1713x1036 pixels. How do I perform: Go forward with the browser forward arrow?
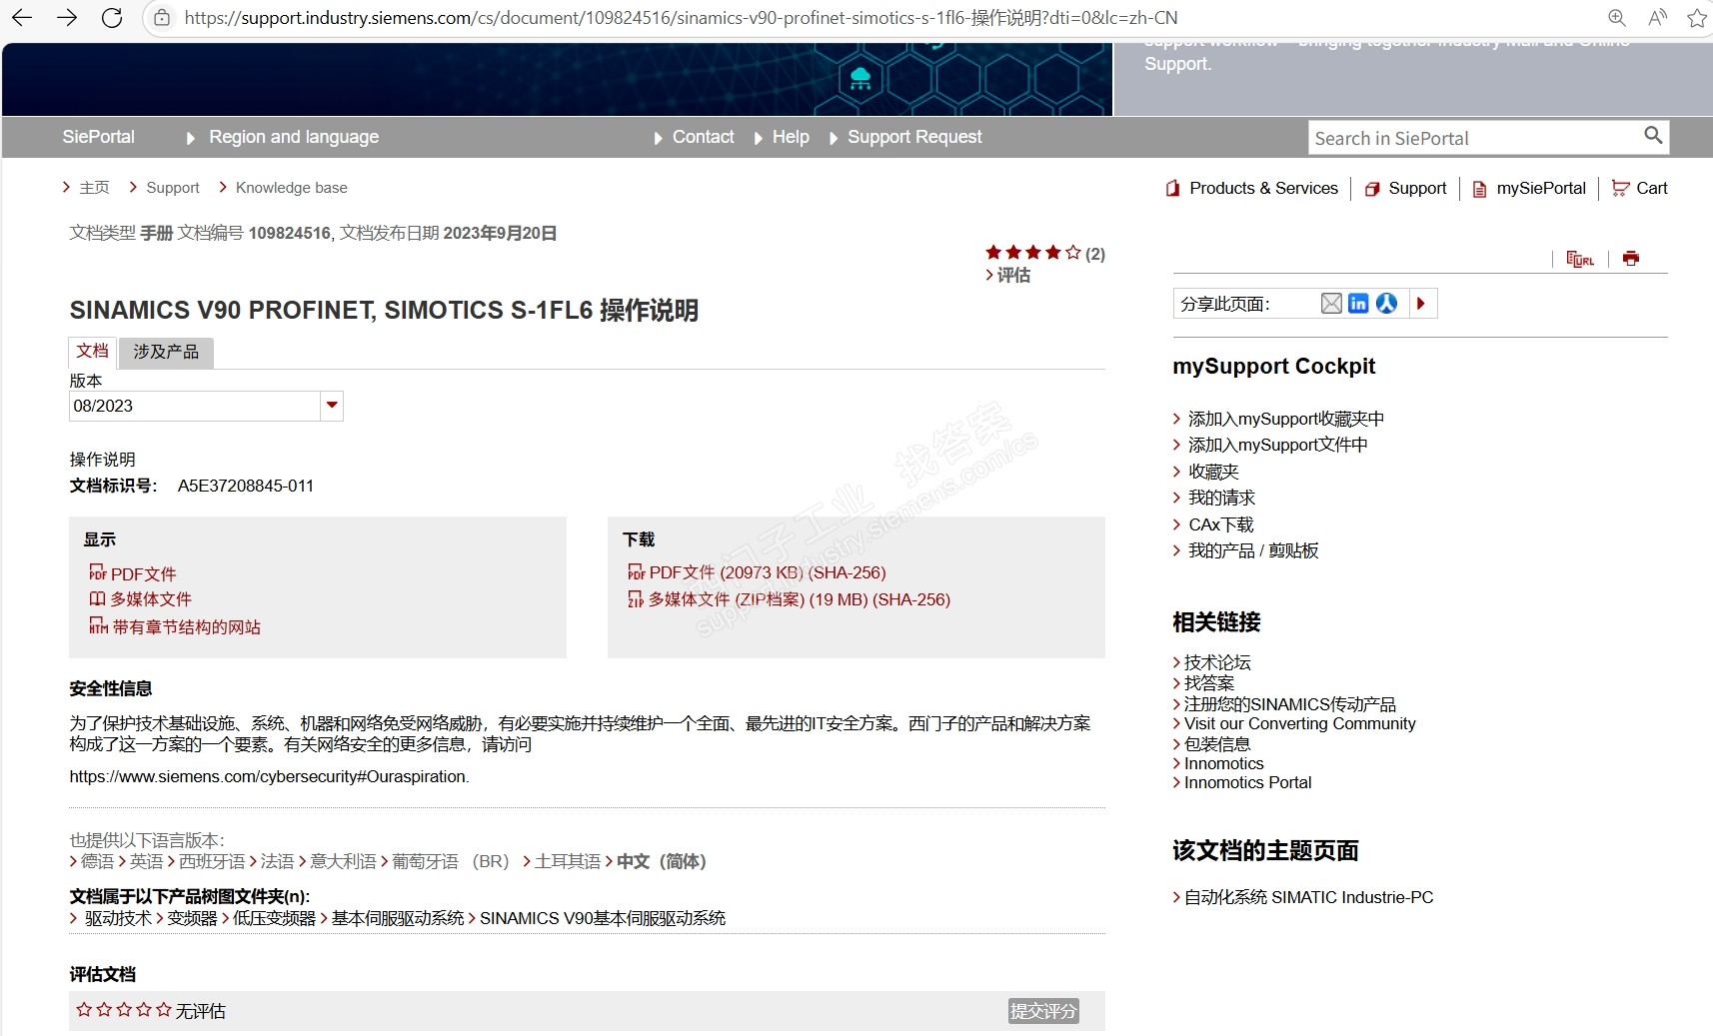(x=67, y=17)
